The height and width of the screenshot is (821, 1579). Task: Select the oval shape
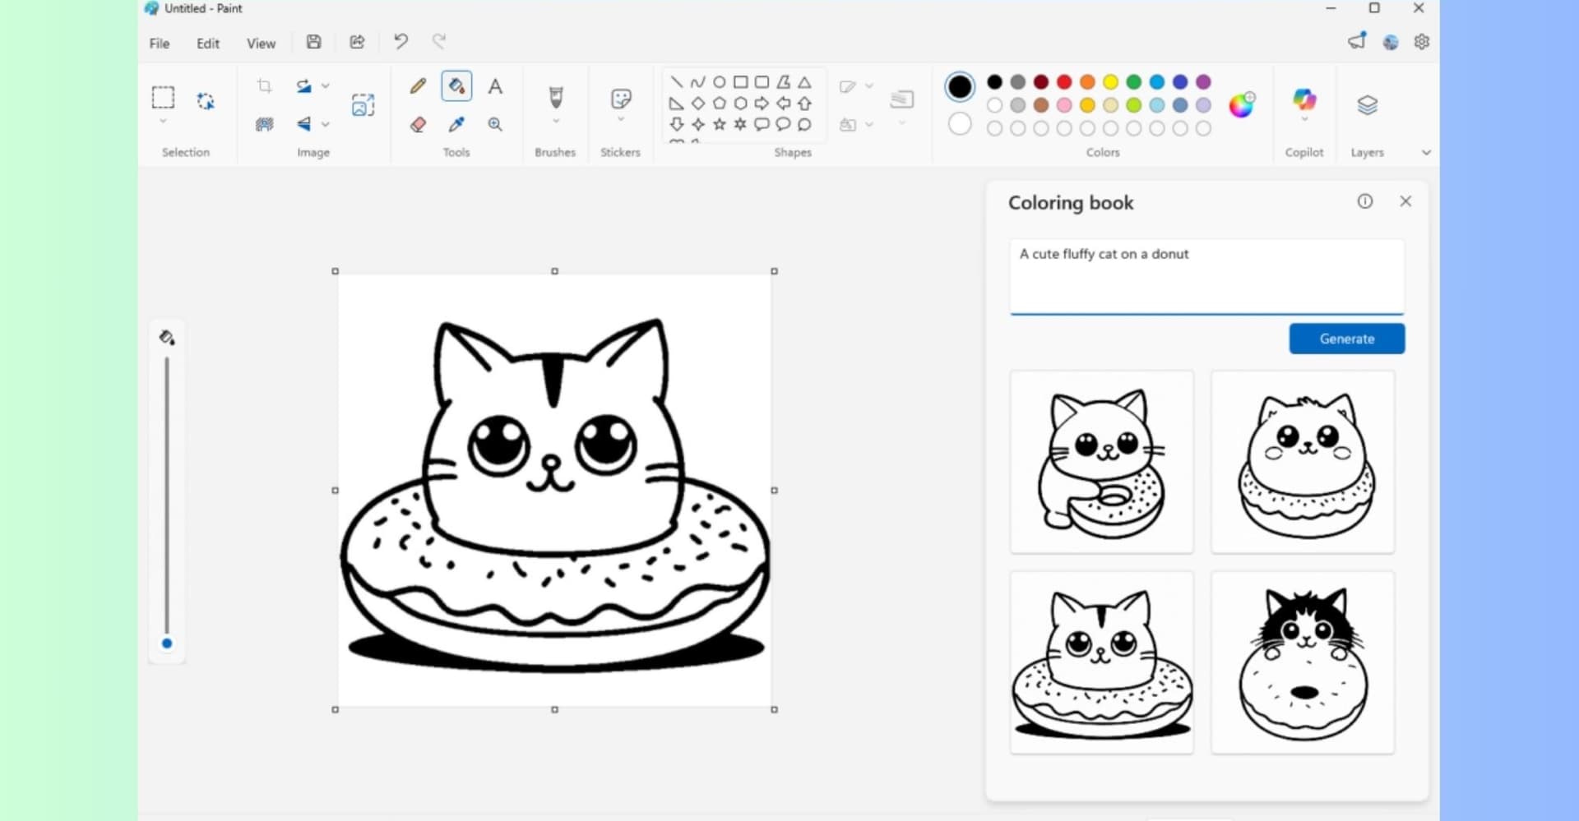pos(720,82)
